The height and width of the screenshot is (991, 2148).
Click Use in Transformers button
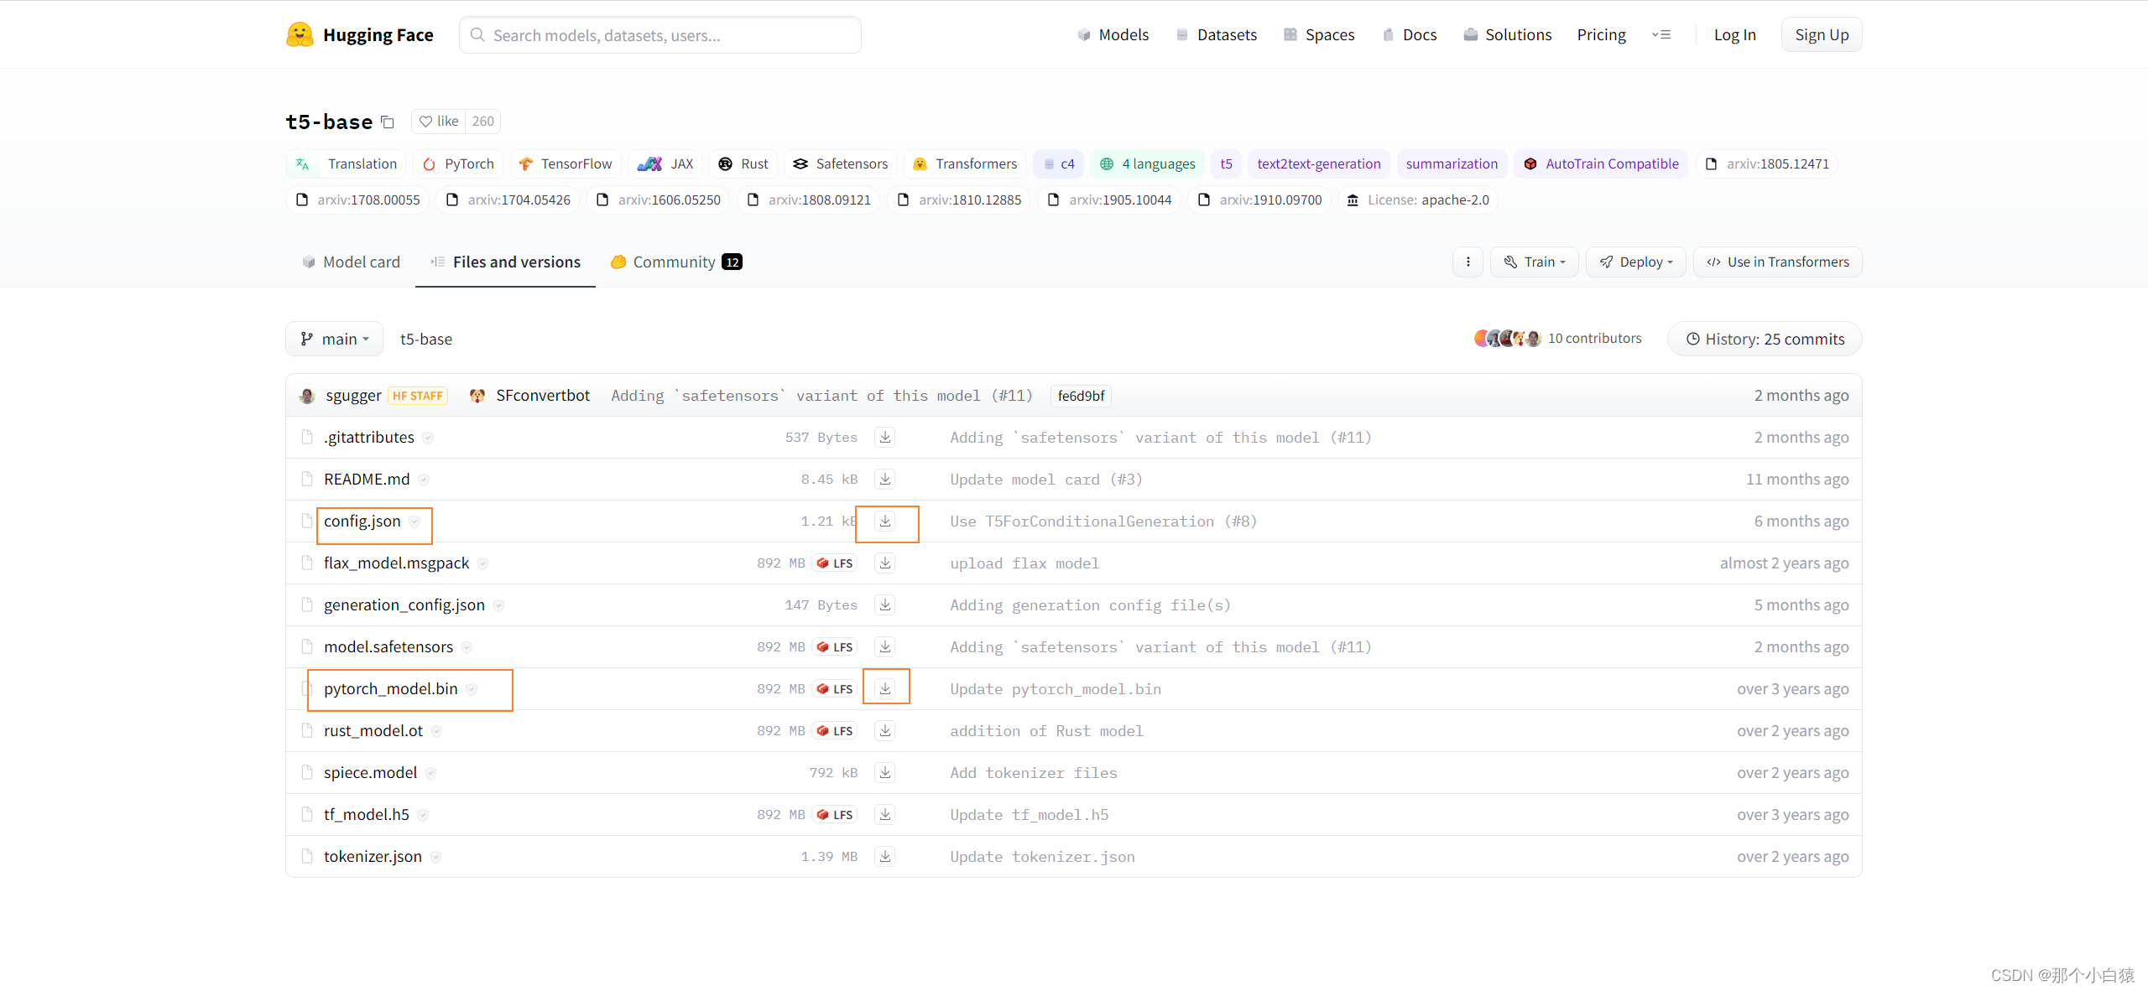[x=1777, y=262]
